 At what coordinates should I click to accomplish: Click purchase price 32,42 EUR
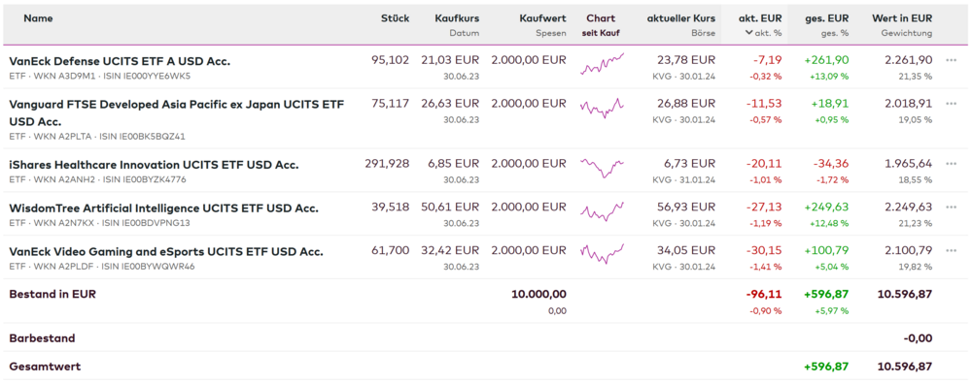click(451, 250)
